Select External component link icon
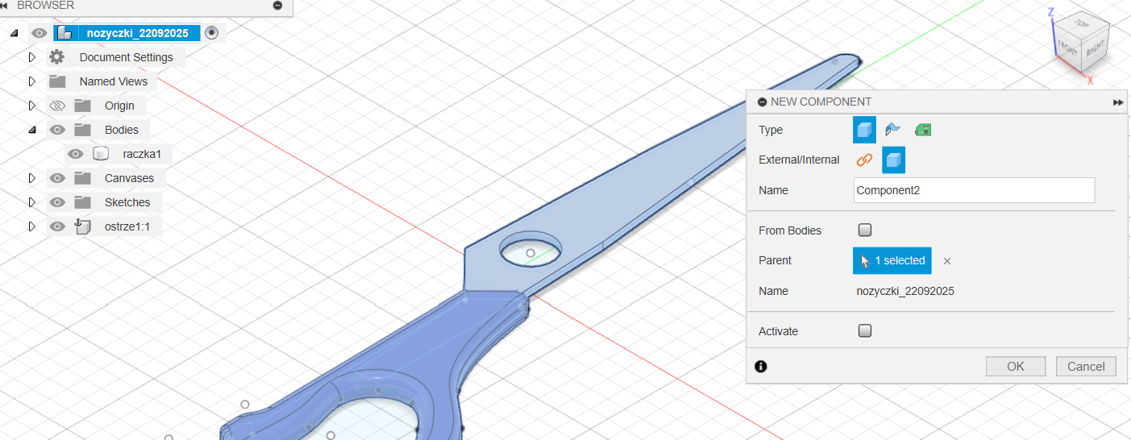This screenshot has width=1131, height=440. click(x=864, y=160)
